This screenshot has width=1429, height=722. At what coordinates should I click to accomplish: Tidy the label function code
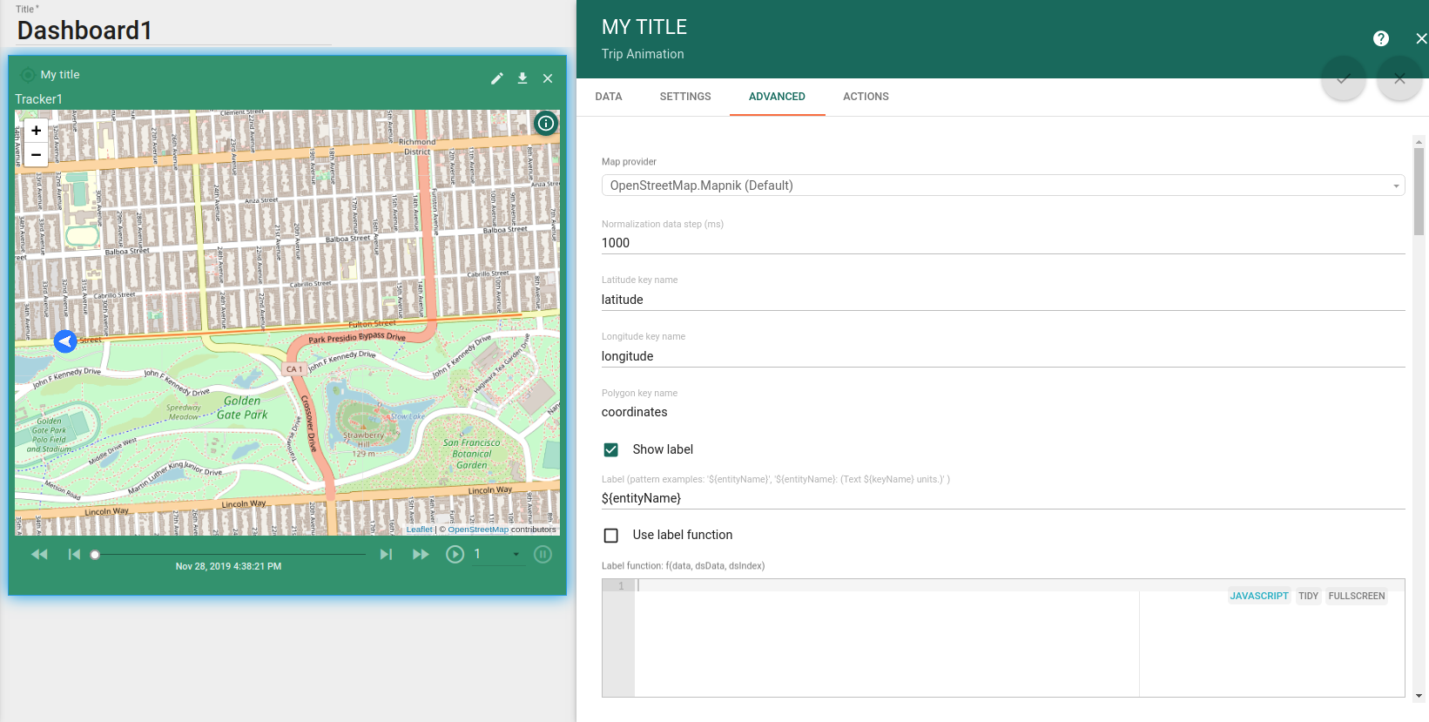[x=1308, y=596]
